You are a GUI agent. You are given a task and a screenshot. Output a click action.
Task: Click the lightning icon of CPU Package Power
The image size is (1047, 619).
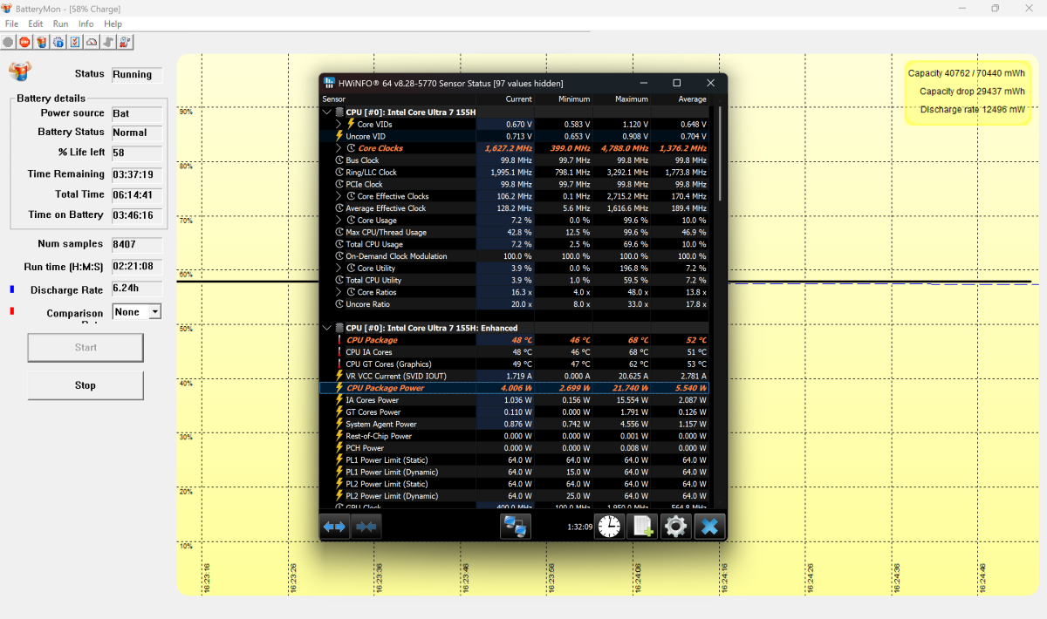point(340,388)
